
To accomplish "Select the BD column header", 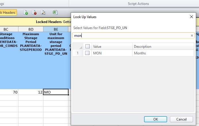I will tap(31, 29).
